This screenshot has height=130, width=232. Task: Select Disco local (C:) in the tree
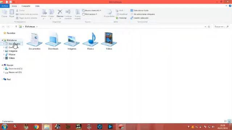(15, 69)
